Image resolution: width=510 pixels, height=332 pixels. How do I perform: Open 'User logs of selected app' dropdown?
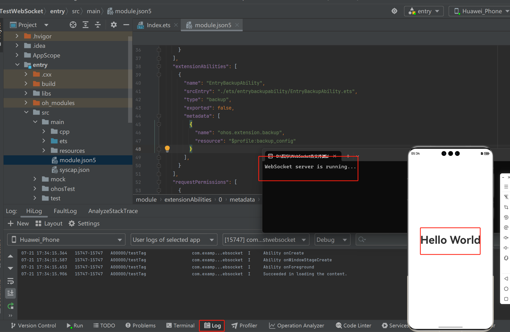(x=174, y=239)
